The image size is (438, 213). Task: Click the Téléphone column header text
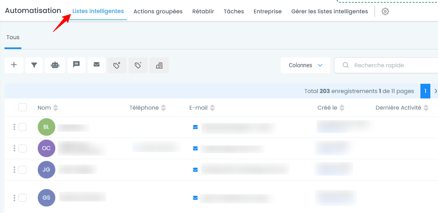[144, 108]
